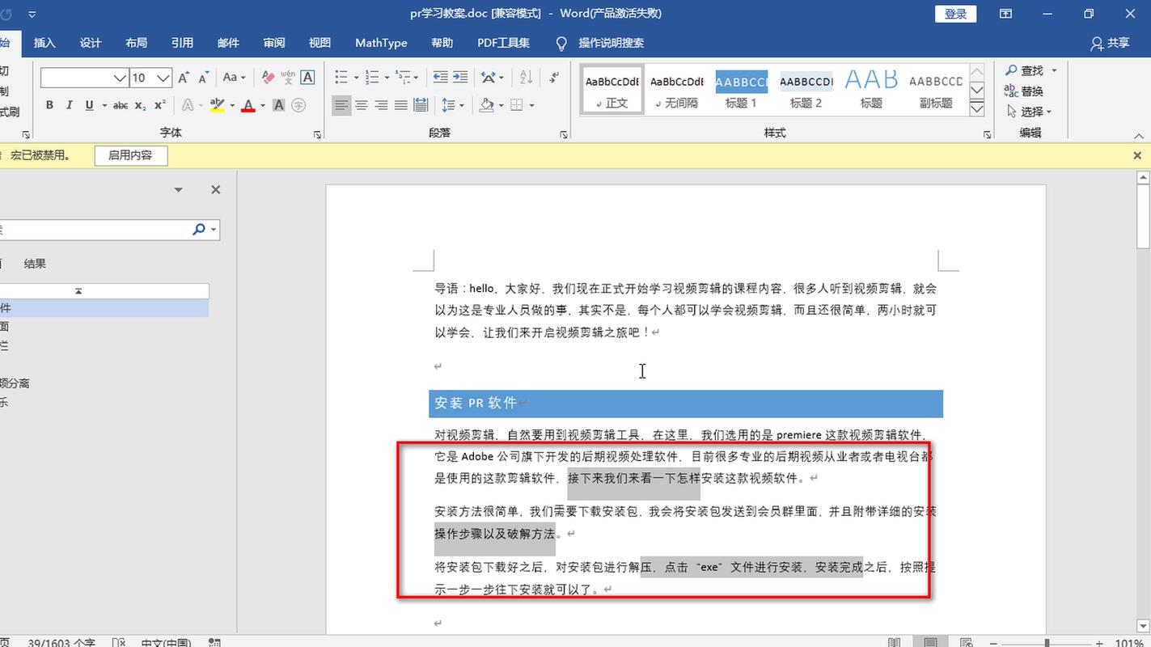Open font name combo box
Viewport: 1151px width, 647px height.
tap(85, 78)
